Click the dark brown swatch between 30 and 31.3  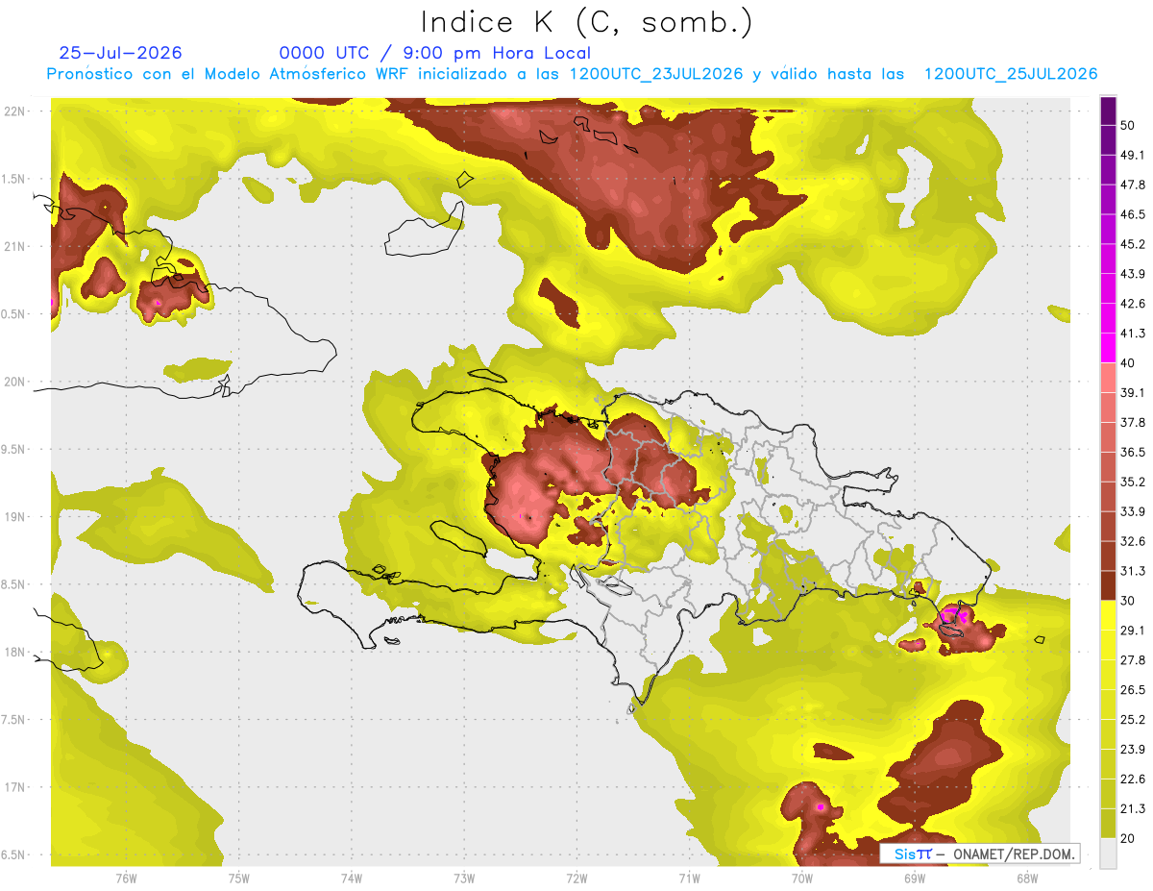1108,585
